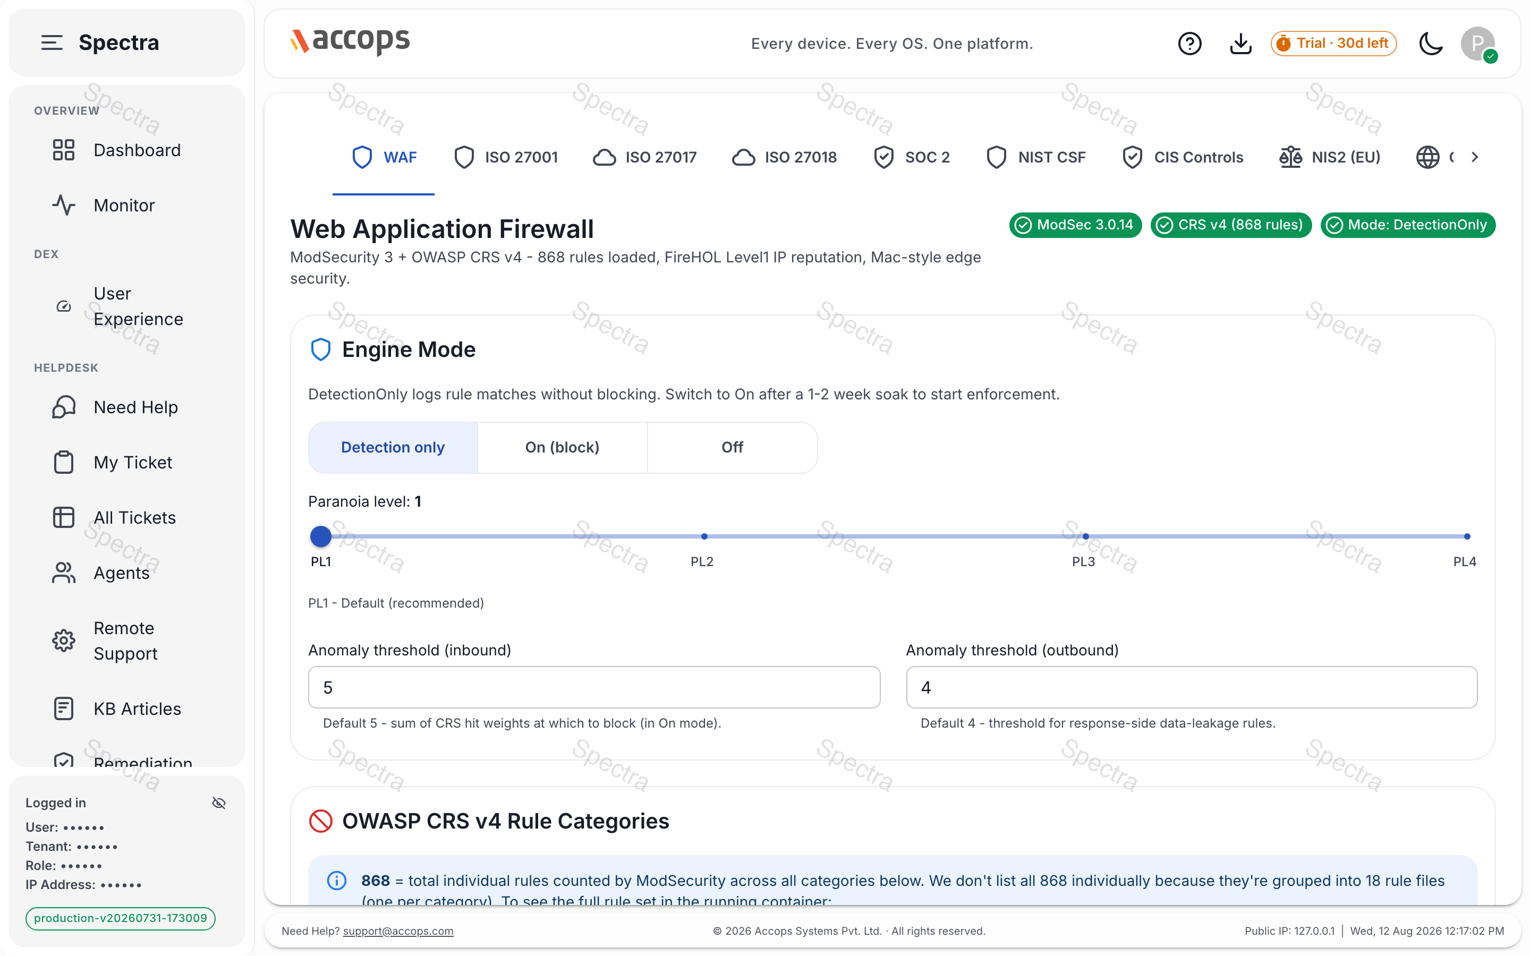Open the help question mark icon

point(1189,44)
